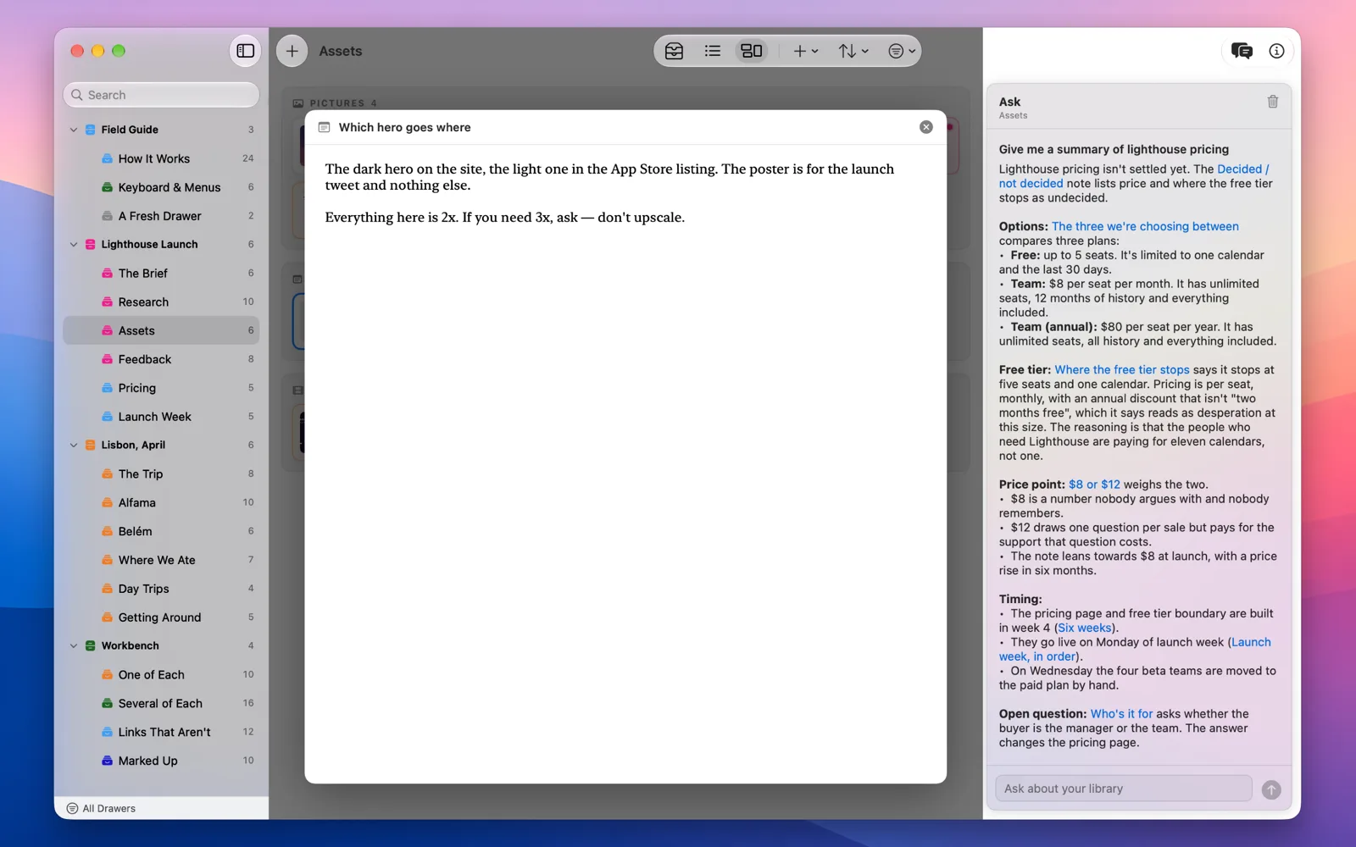Screen dimensions: 1356x847
Task: Click the plus button next to Assets title
Action: pyautogui.click(x=292, y=51)
